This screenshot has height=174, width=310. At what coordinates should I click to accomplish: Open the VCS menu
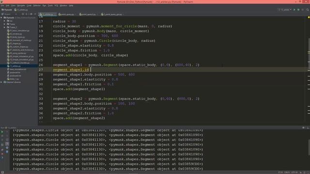(56, 5)
